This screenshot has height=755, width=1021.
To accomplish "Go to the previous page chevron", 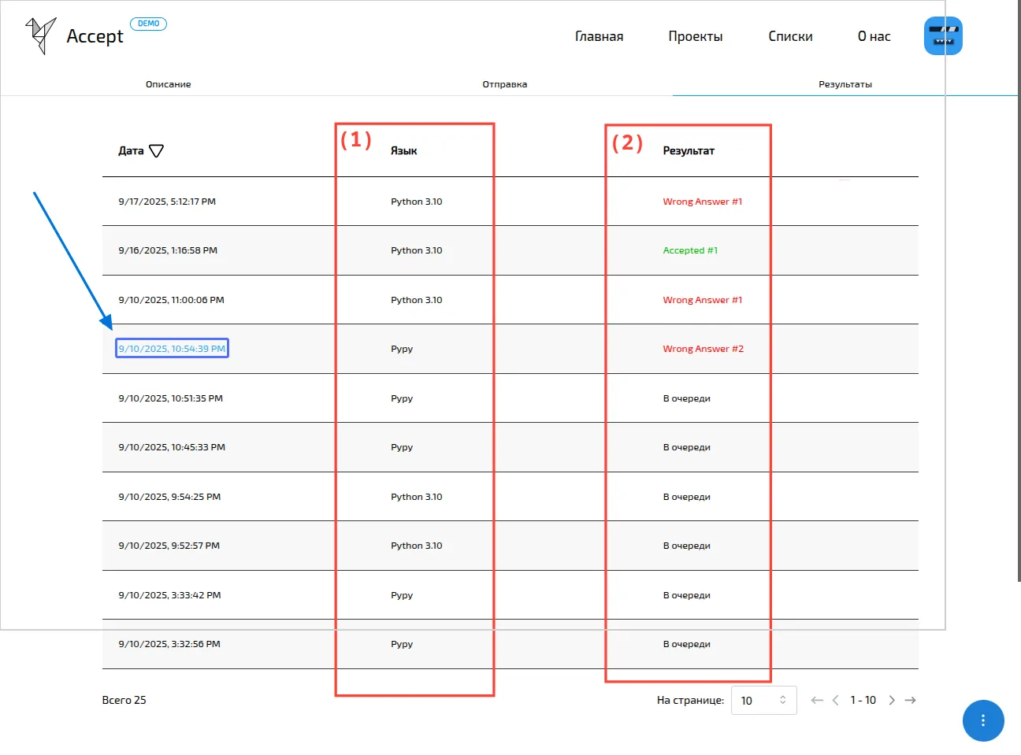I will click(x=836, y=700).
